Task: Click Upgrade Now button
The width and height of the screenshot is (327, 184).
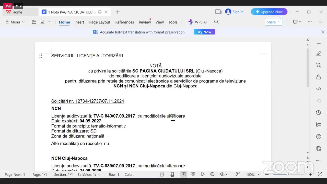Action: [x=269, y=12]
